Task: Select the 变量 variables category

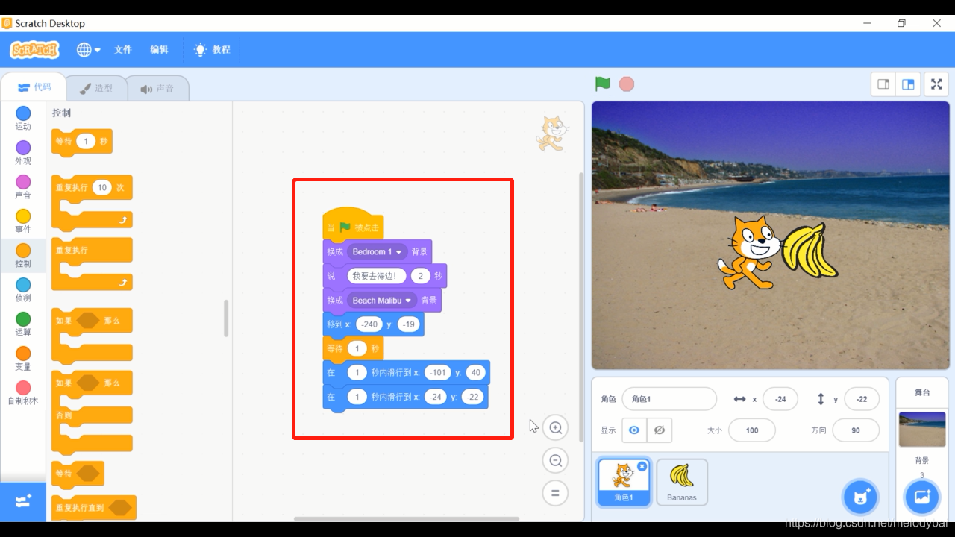Action: point(23,358)
